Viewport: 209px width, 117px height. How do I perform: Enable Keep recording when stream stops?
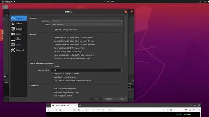coord(68,51)
